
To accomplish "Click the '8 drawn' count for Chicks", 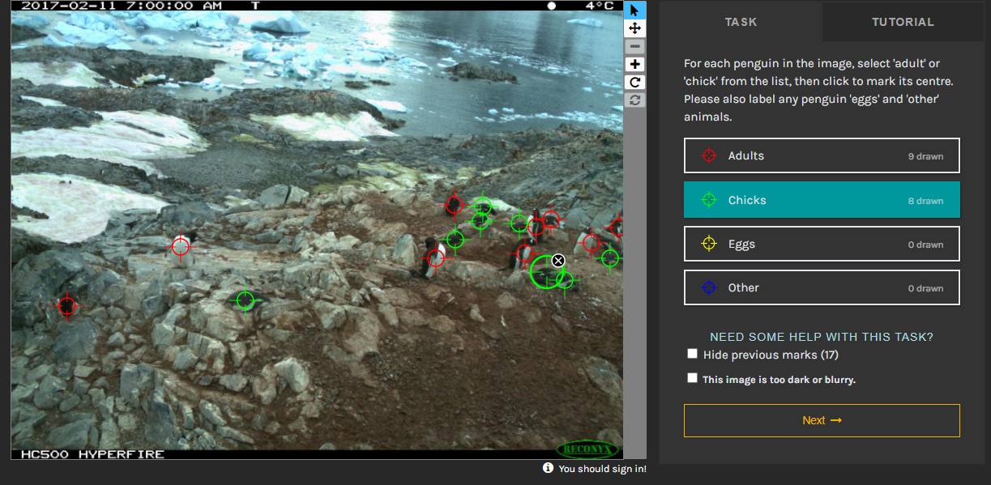I will pos(925,201).
